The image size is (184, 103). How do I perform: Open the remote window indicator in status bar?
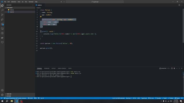coord(1,98)
